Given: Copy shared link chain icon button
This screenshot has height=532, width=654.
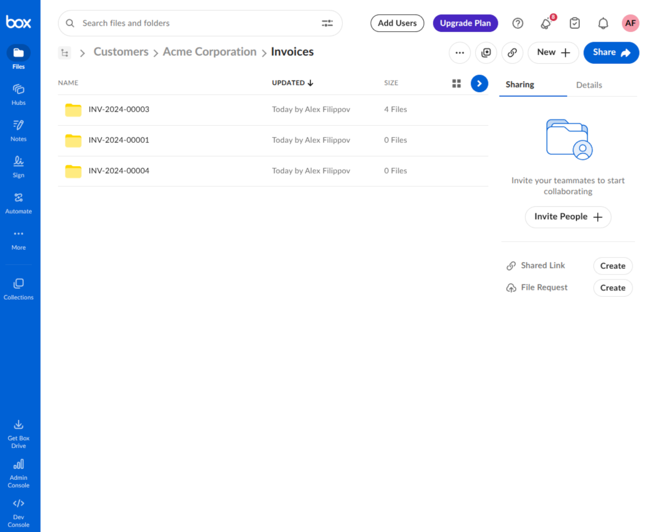Looking at the screenshot, I should [512, 53].
